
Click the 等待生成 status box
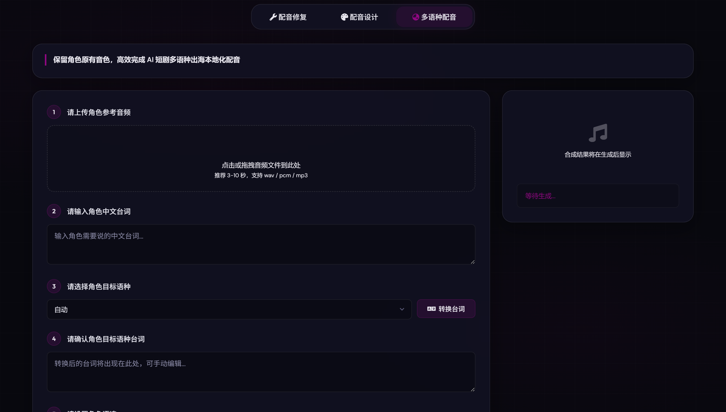point(598,195)
